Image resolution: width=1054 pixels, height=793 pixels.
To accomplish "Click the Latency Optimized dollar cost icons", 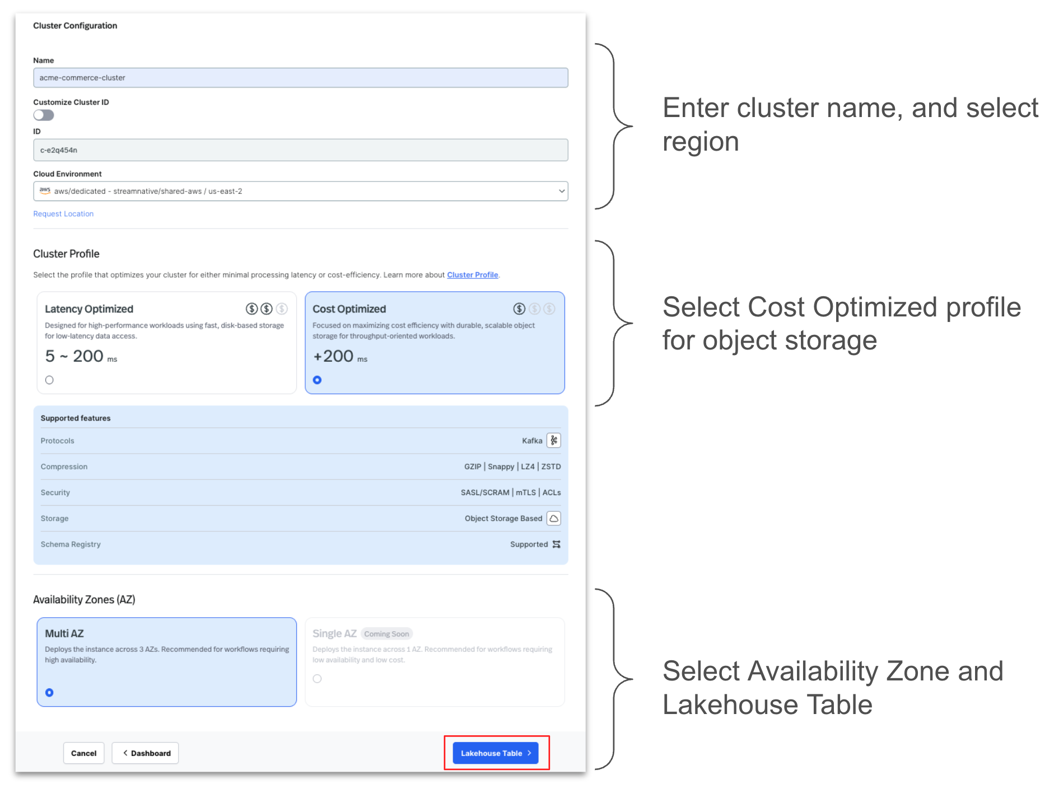I will tap(267, 309).
